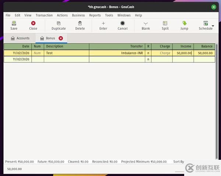
Task: Click the Income cell showing 50,000.00
Action: (x=183, y=53)
